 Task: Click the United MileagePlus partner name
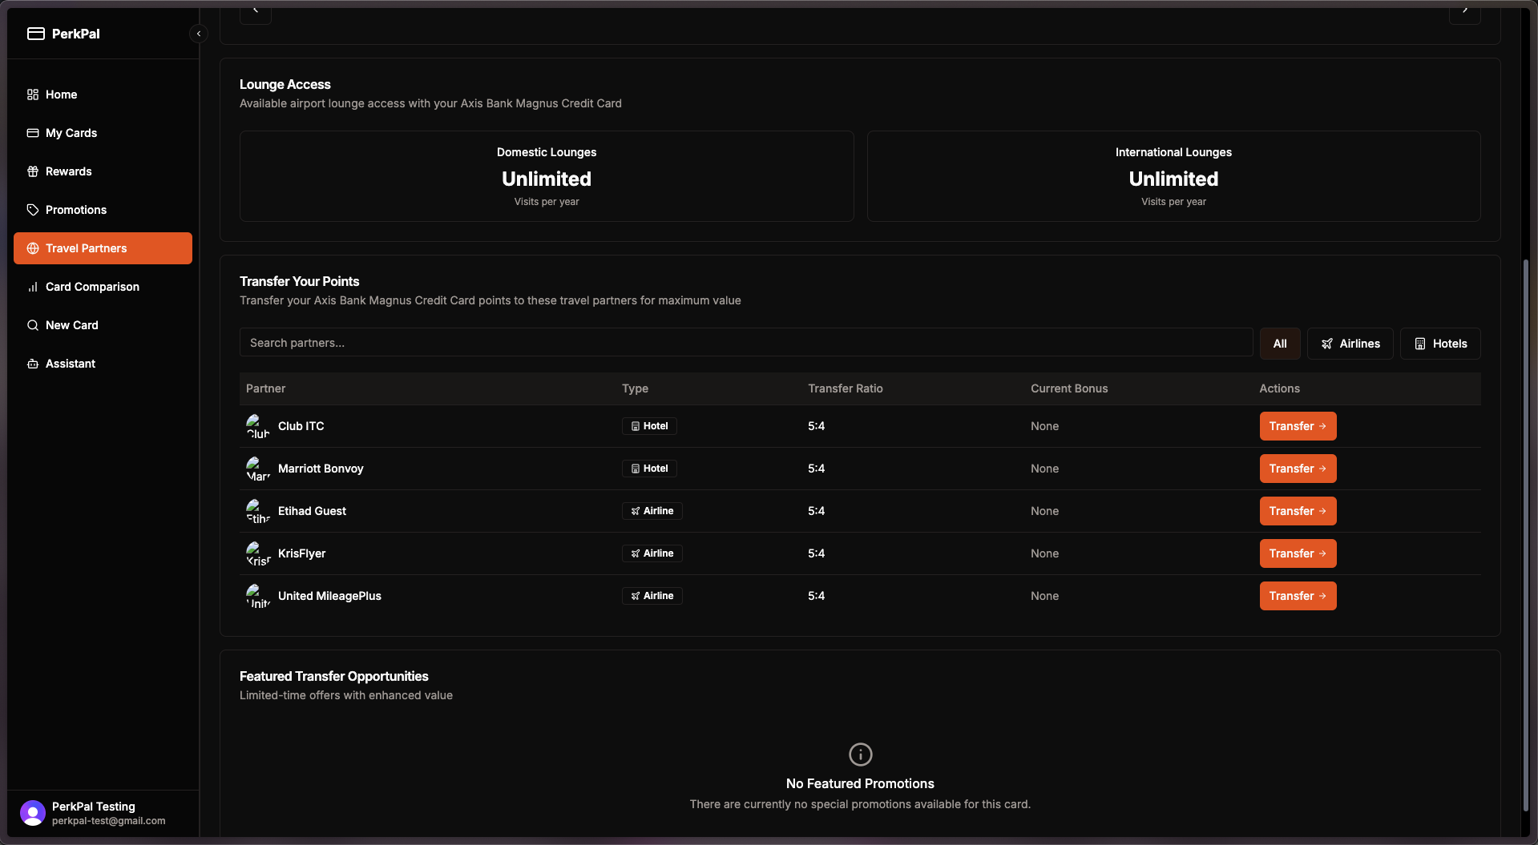pos(329,596)
